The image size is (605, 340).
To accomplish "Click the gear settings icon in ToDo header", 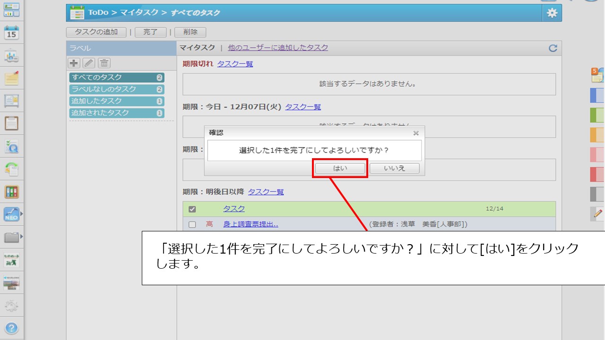I will (552, 13).
